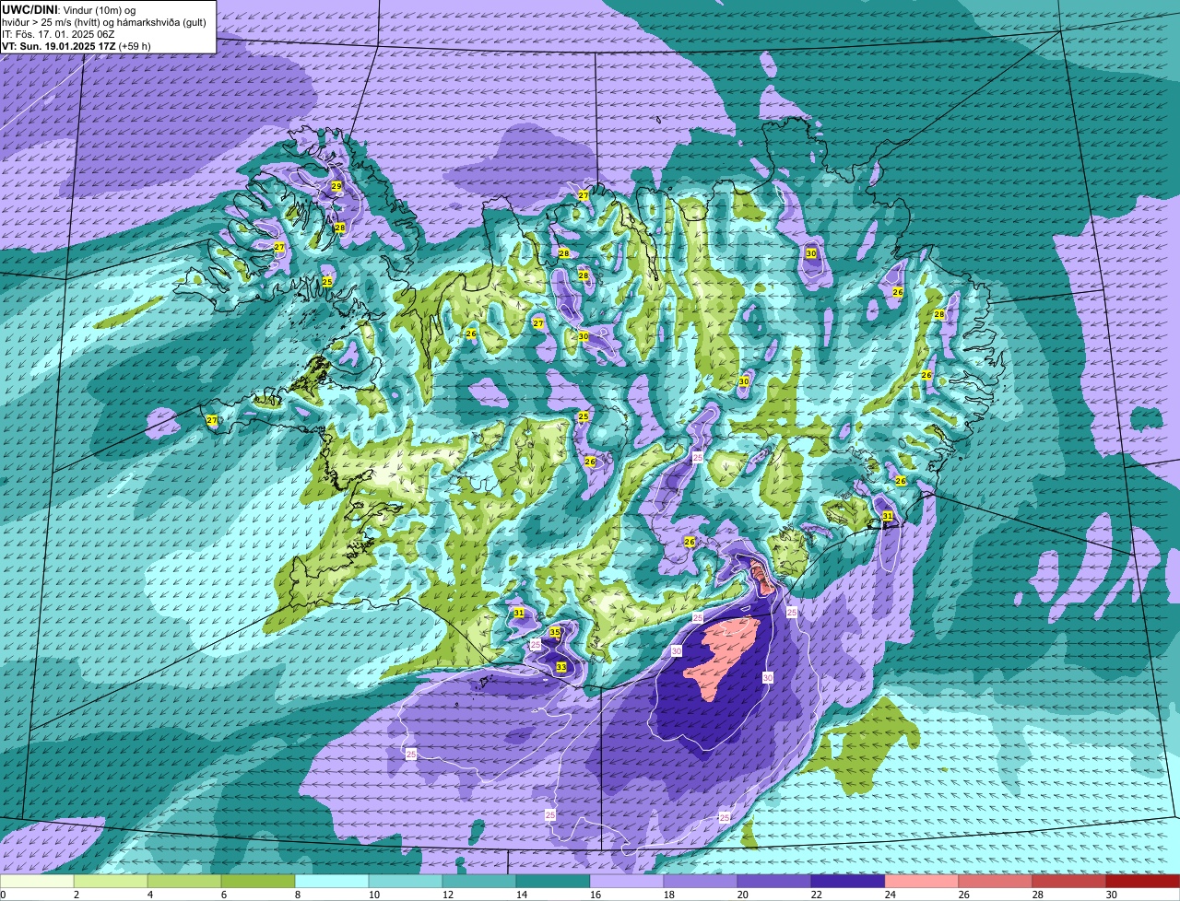Click the yellow gust label 35 on the map

(555, 632)
